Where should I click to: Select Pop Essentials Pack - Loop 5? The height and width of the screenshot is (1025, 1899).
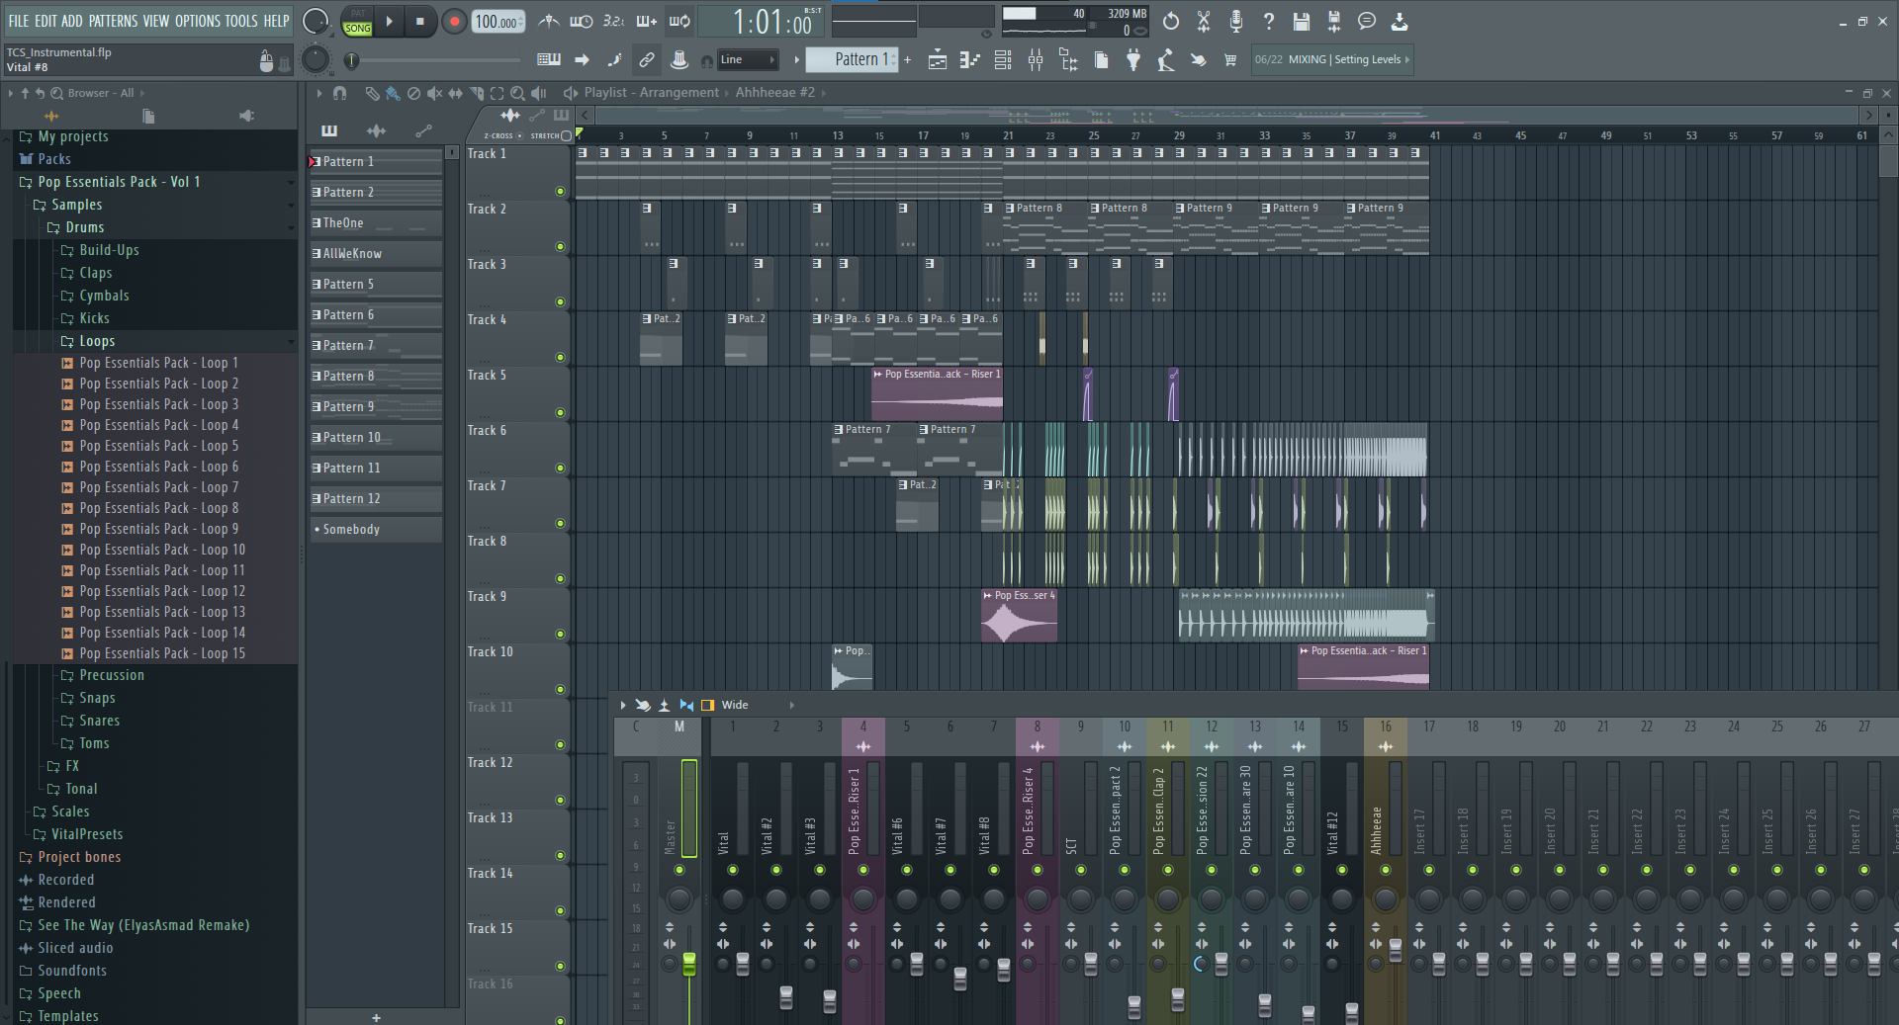[x=158, y=446]
